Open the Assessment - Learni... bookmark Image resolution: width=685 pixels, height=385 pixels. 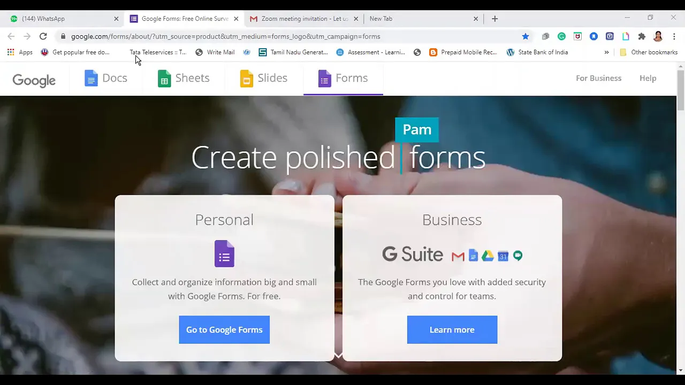[x=371, y=52]
